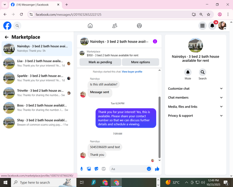Viewport: 233px width, 187px height.
Task: View site information icon in address bar
Action: click(31, 14)
